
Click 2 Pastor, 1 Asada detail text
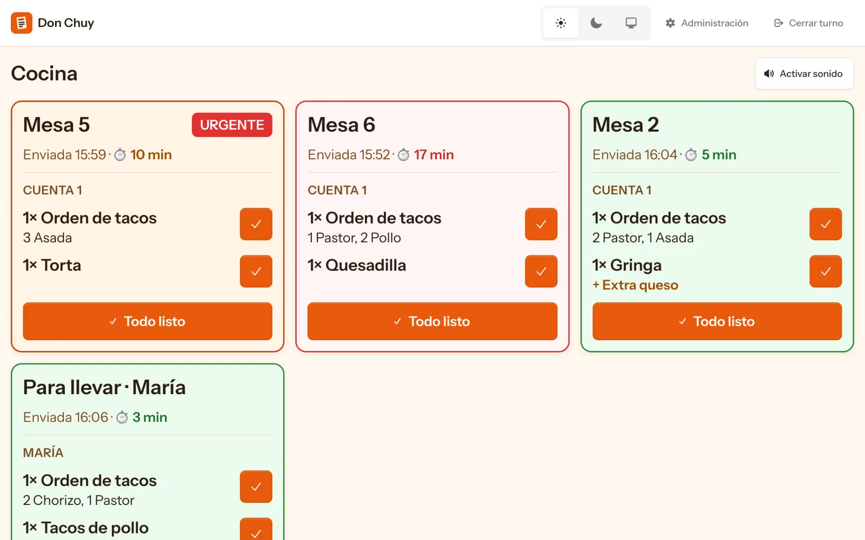click(x=643, y=238)
